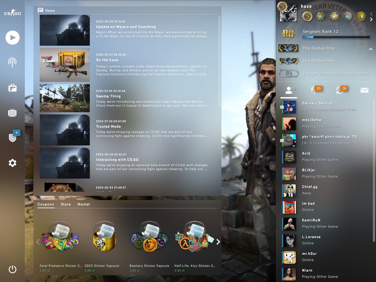Select friend Delivery Service
Screen dimensions: 376x282
coord(326,107)
